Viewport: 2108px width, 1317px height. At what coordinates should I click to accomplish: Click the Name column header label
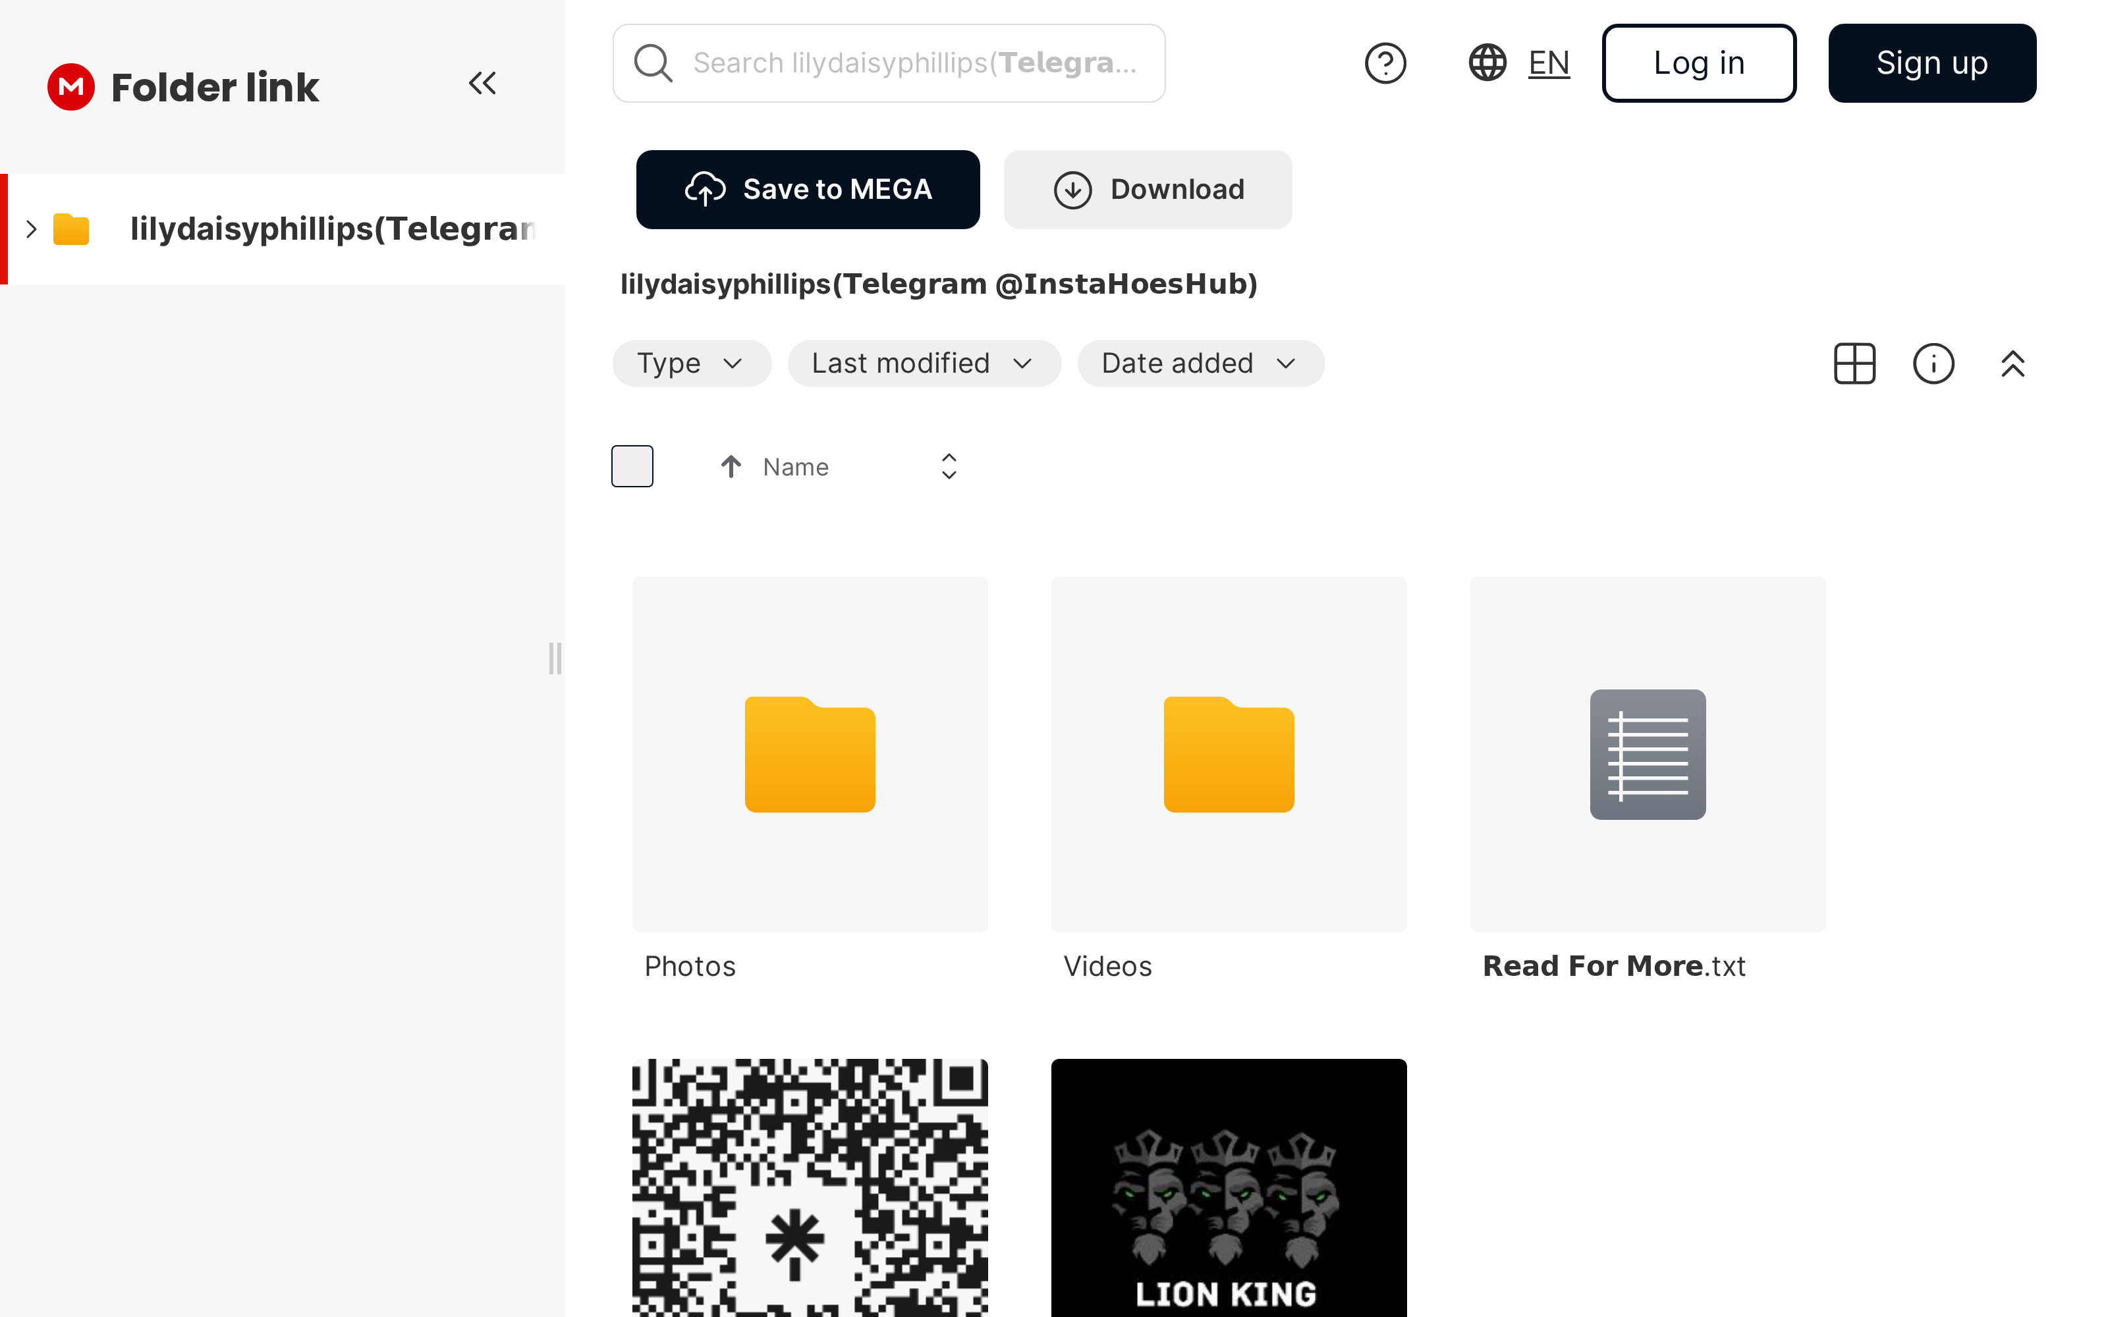pos(795,467)
